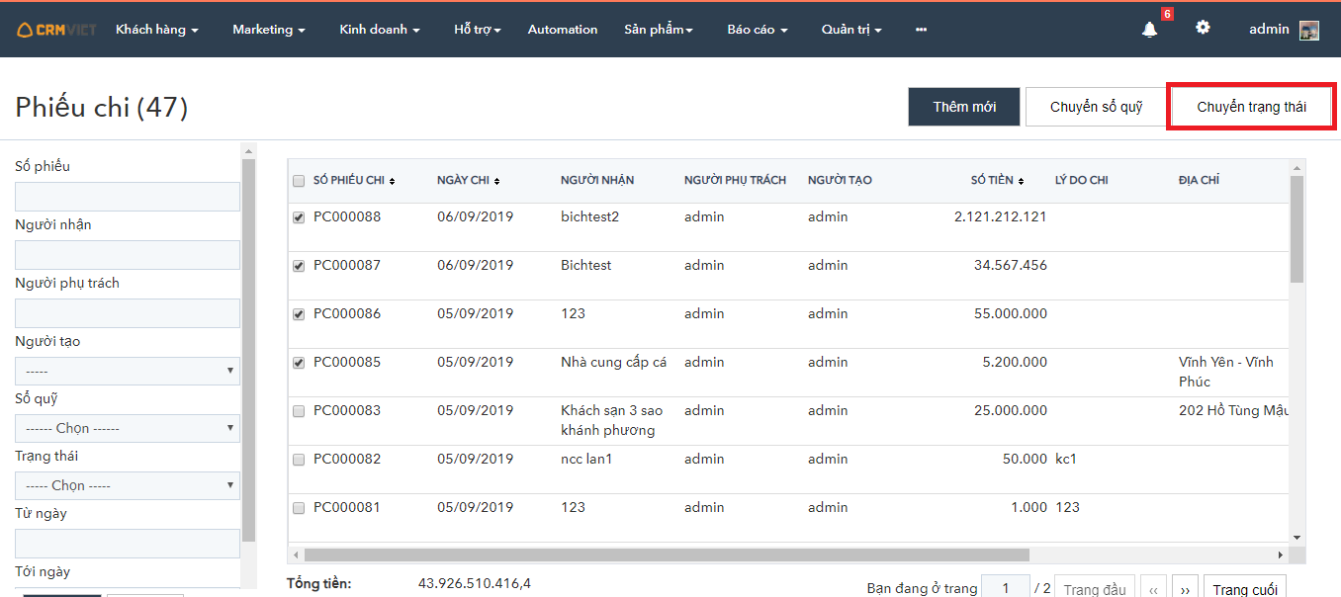Uncheck the PC000085 row checkbox
The width and height of the screenshot is (1341, 597).
tap(299, 363)
